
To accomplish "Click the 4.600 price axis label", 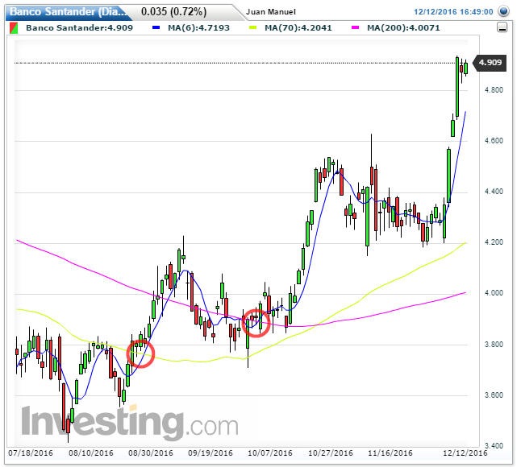I will (x=494, y=141).
